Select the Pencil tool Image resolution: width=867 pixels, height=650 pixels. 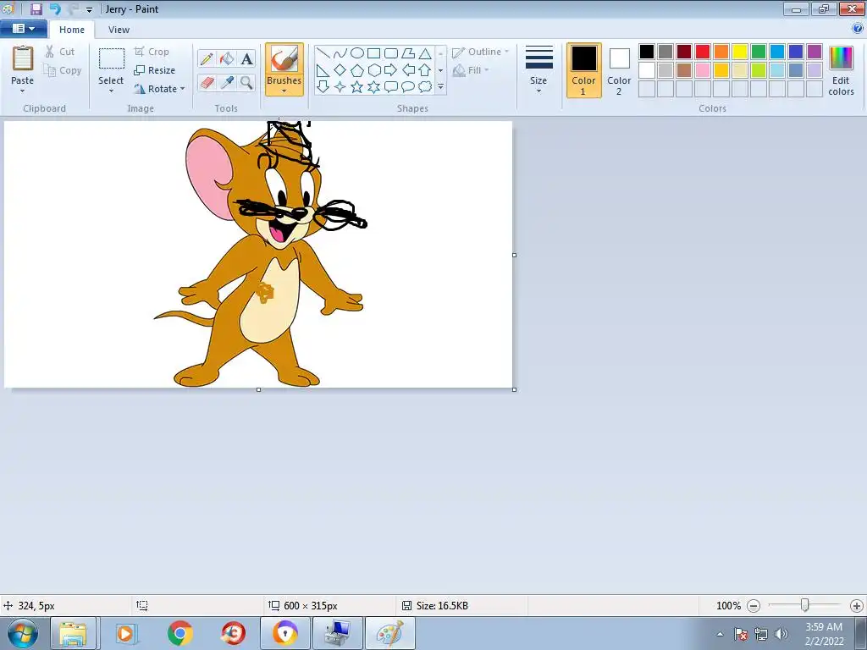pos(207,58)
